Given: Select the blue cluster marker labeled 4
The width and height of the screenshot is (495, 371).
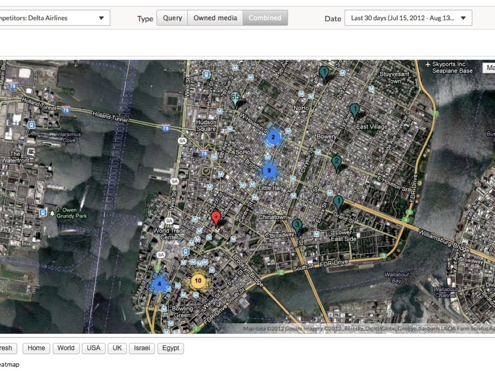Looking at the screenshot, I should [x=159, y=284].
